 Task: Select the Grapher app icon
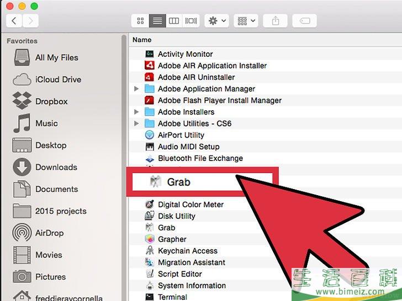[x=150, y=239]
